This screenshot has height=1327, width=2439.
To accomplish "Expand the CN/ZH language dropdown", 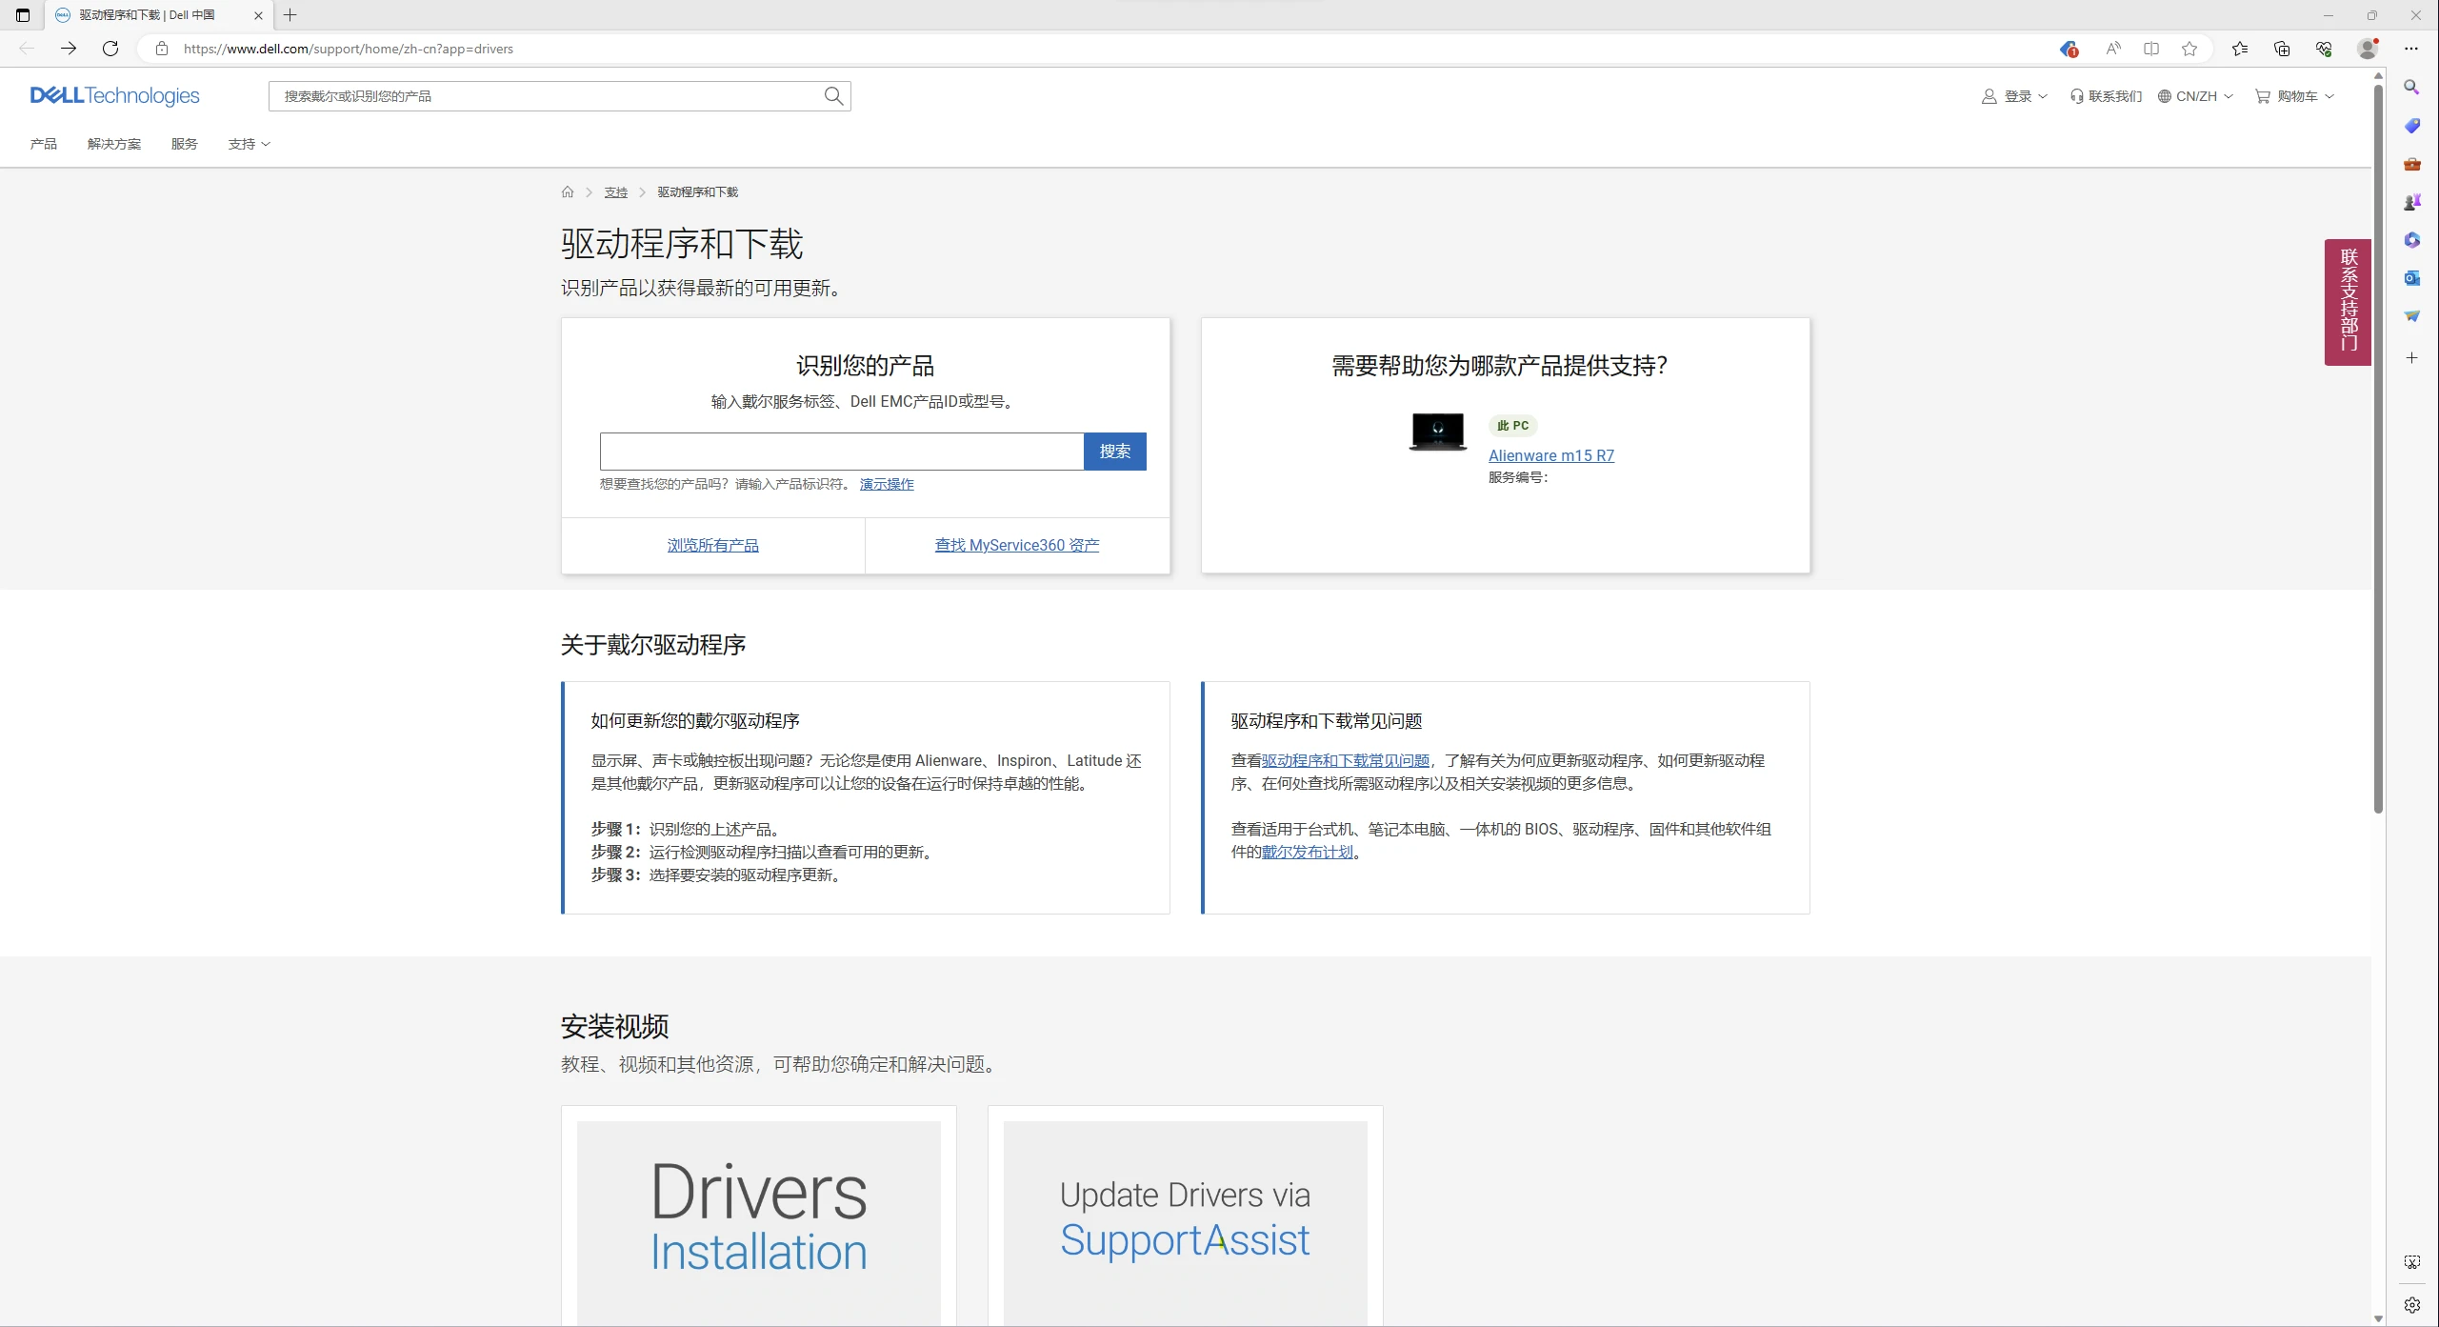I will click(x=2195, y=96).
